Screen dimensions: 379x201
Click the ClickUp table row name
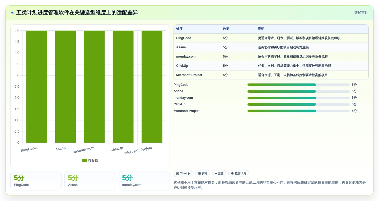click(182, 66)
